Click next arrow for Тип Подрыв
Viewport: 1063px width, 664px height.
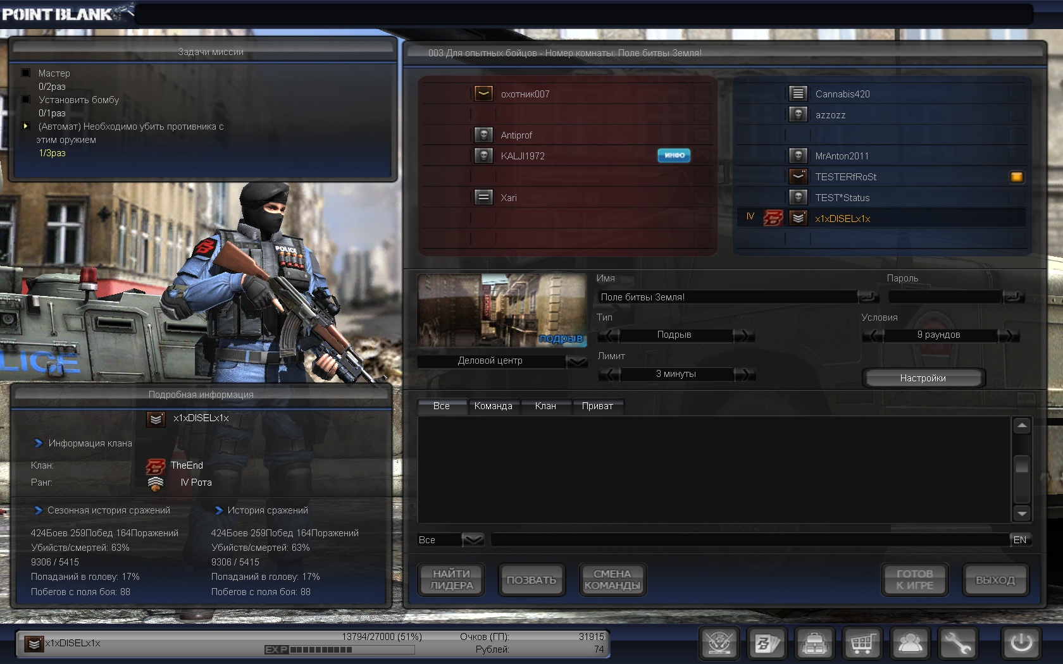click(745, 335)
